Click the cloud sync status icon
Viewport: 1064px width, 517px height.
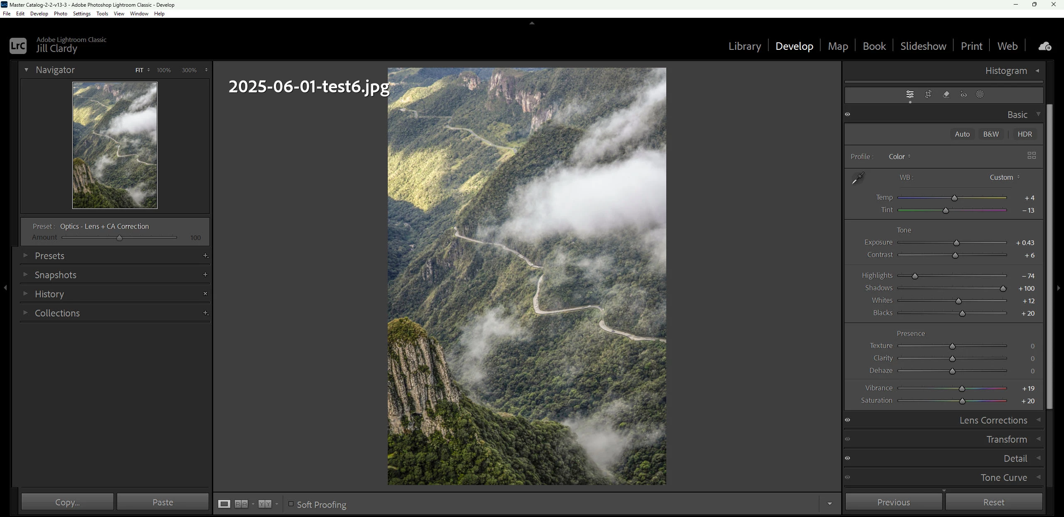(1045, 46)
